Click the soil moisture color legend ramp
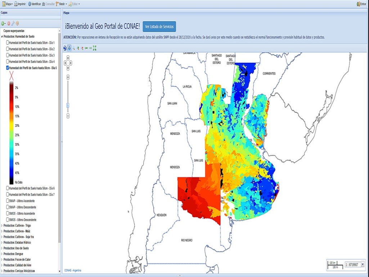Screen dimensions: 369x277 [x=11, y=133]
